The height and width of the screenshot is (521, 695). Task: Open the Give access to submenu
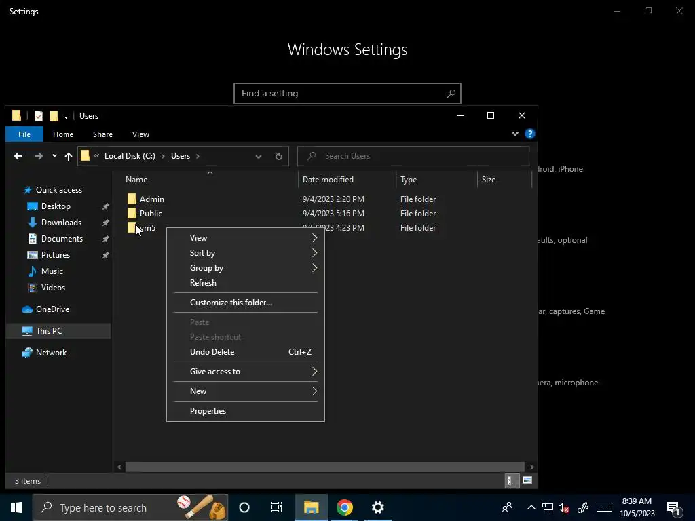[246, 372]
